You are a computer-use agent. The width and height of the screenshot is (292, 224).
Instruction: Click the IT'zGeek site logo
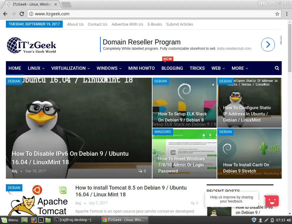pos(31,45)
